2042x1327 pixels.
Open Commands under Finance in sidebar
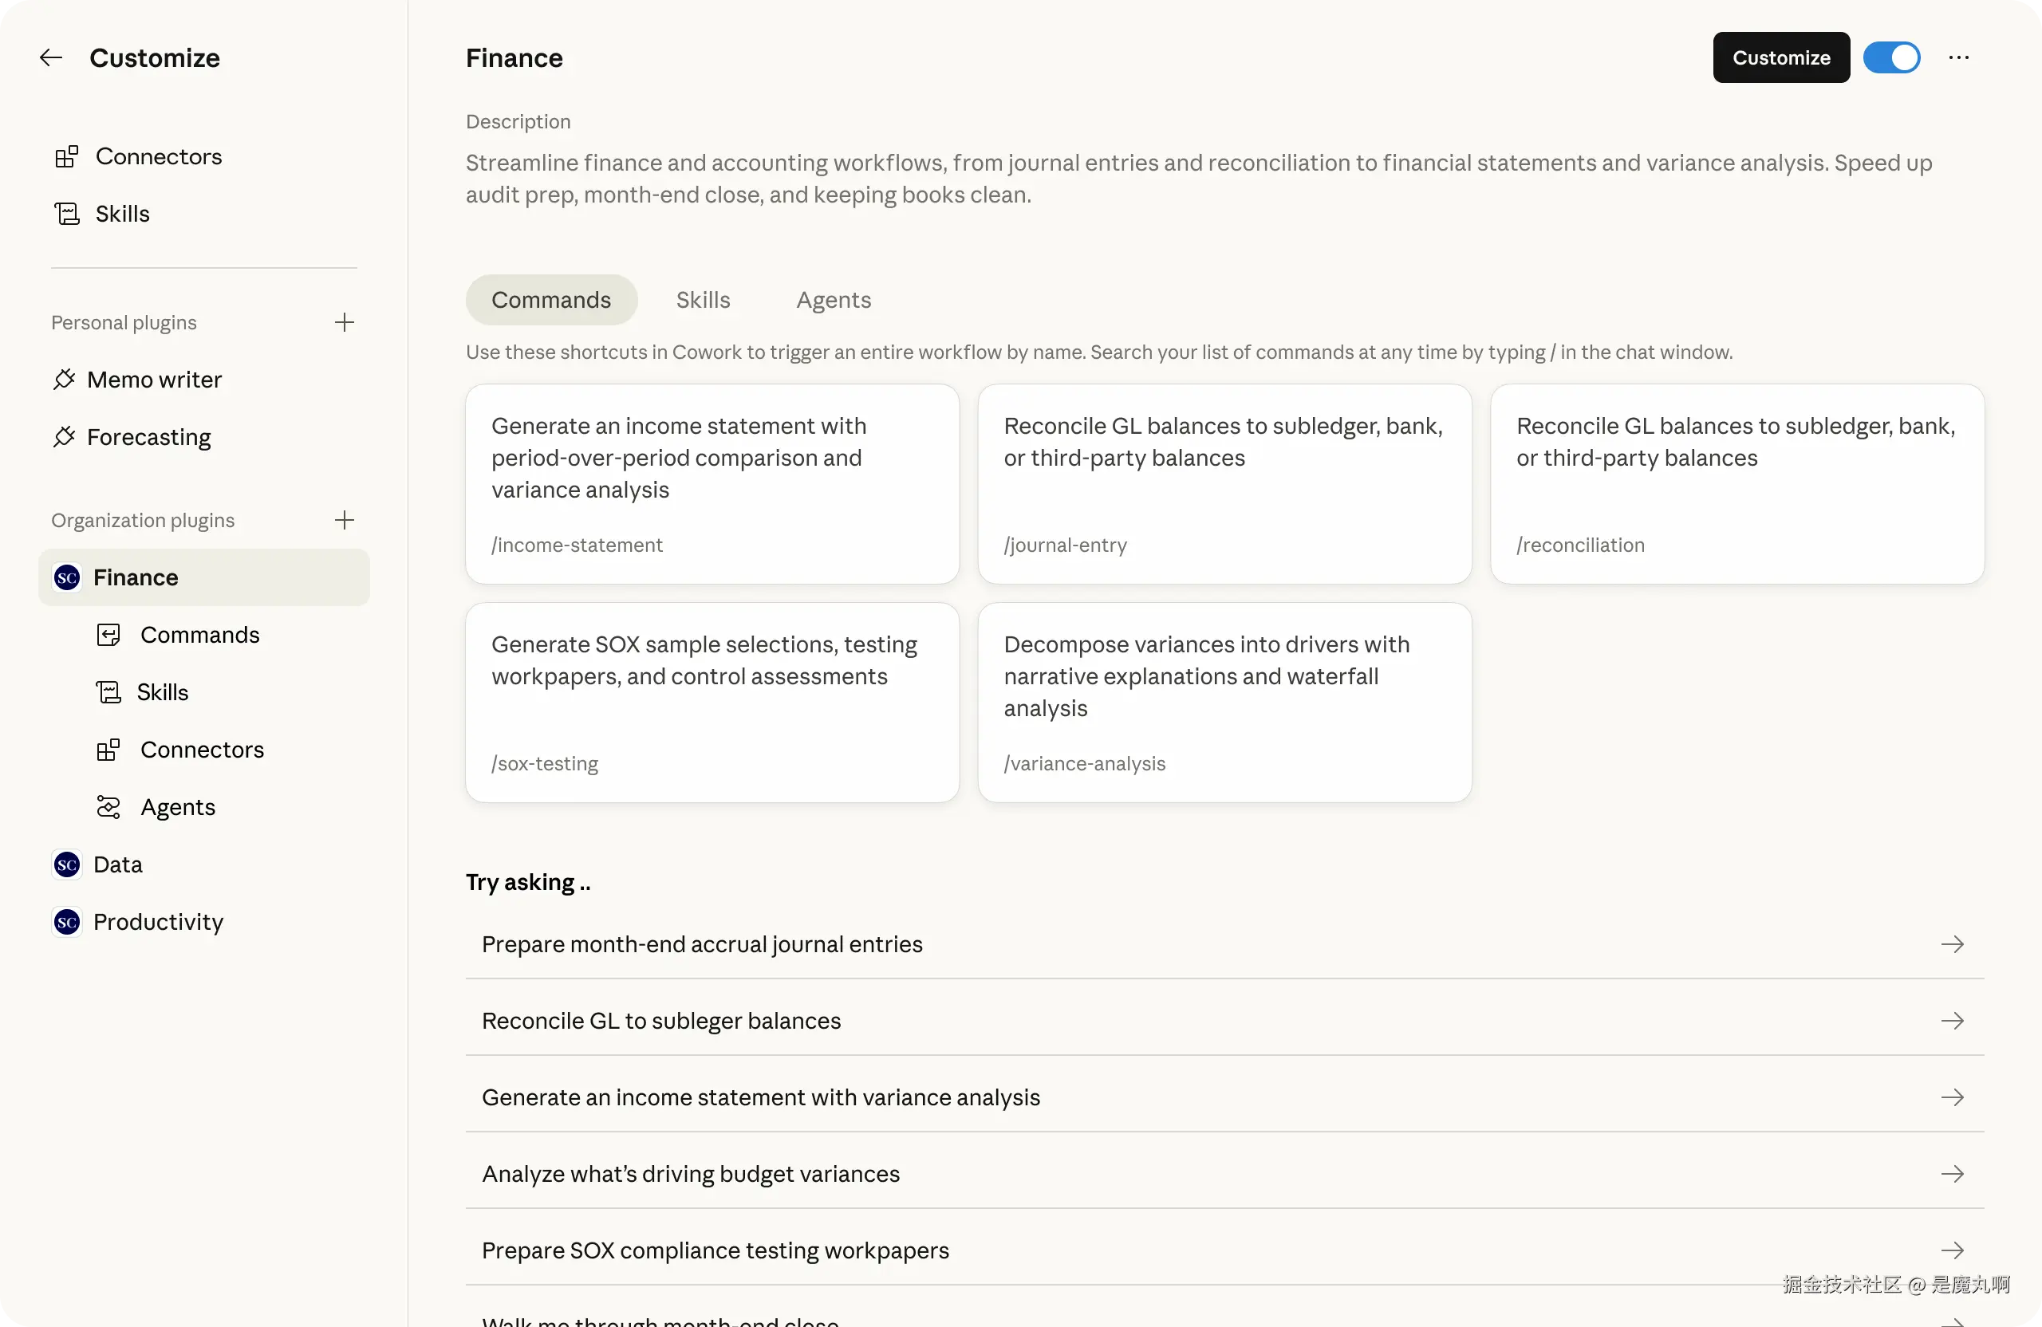click(x=199, y=635)
